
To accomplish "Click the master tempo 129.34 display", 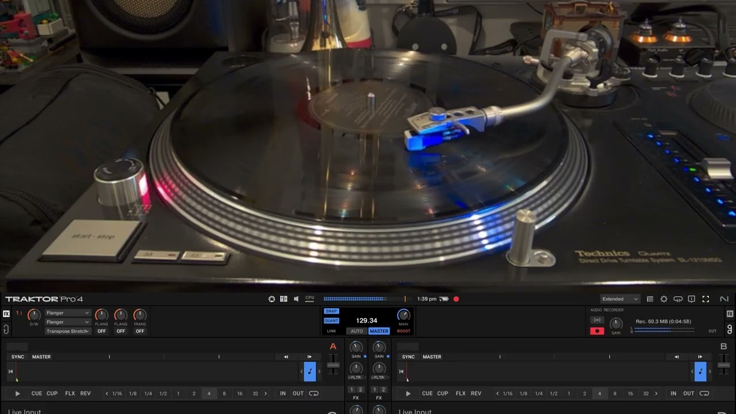I will (x=366, y=320).
